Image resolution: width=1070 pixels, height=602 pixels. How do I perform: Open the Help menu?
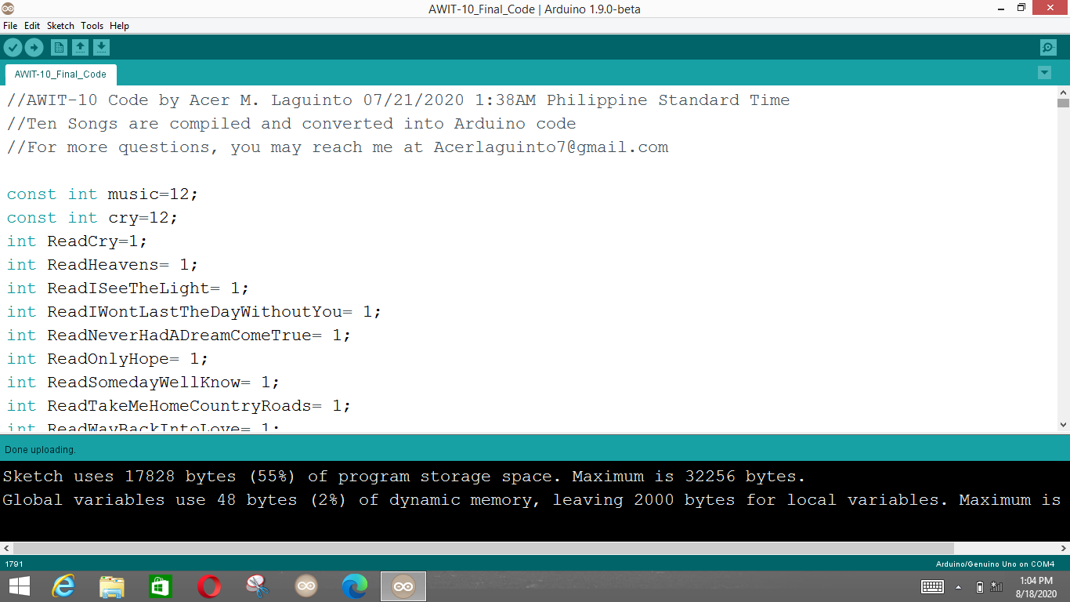119,26
